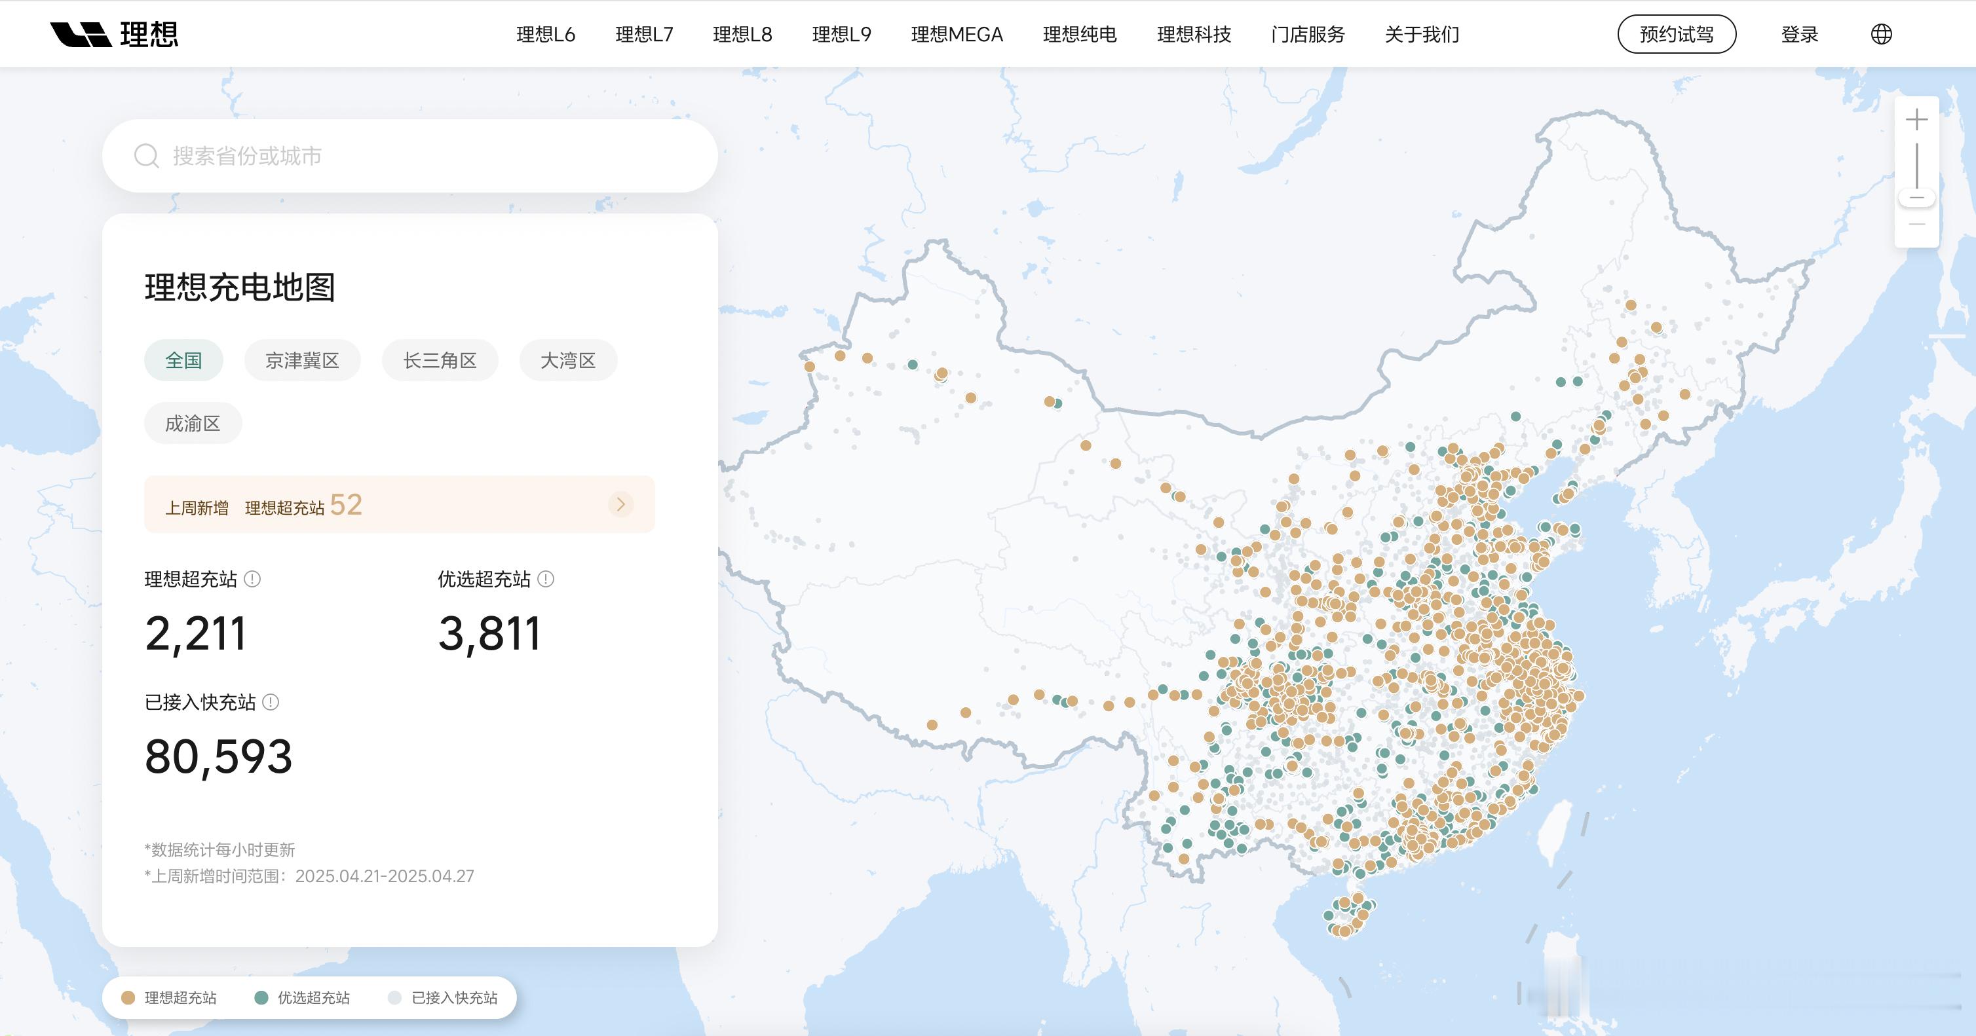Open the 上周新增 理想超充站 52 banner
Viewport: 1976px width, 1036px height.
(x=399, y=505)
